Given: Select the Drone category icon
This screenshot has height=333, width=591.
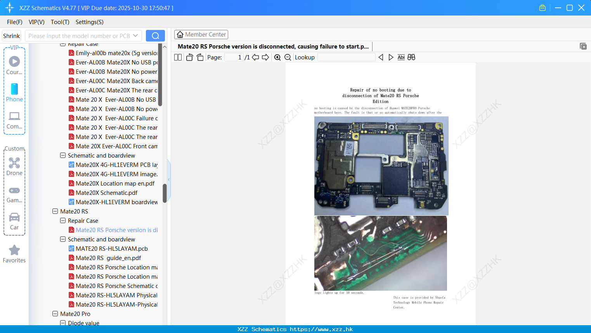Looking at the screenshot, I should [14, 166].
